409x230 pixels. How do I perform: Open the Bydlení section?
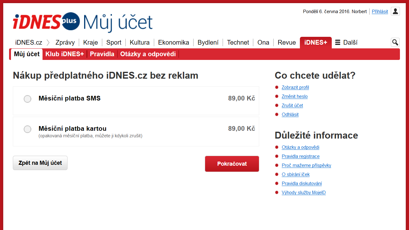coord(208,42)
